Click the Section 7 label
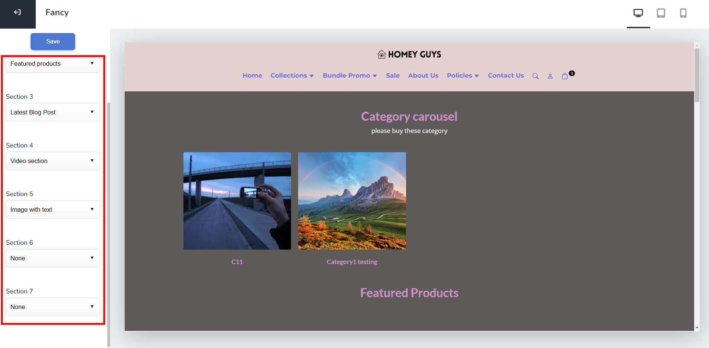The height and width of the screenshot is (348, 709). pyautogui.click(x=19, y=291)
